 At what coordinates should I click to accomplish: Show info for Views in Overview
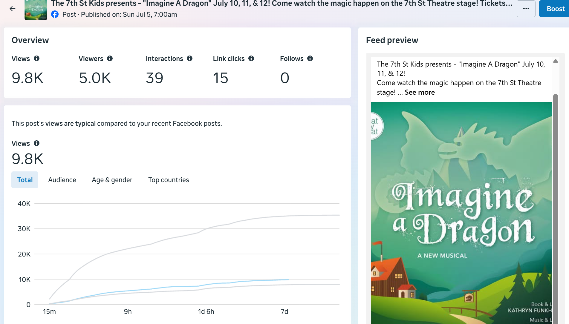tap(36, 59)
